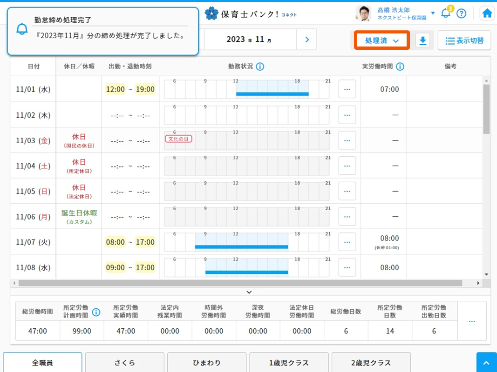Image resolution: width=497 pixels, height=372 pixels.
Task: Click the vertical scrollbar of the table
Action: 486,109
